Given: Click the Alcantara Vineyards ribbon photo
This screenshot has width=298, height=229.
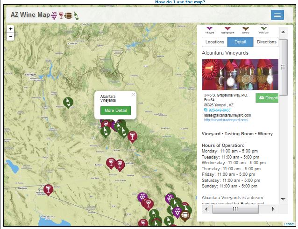Looking at the screenshot, I should click(240, 74).
